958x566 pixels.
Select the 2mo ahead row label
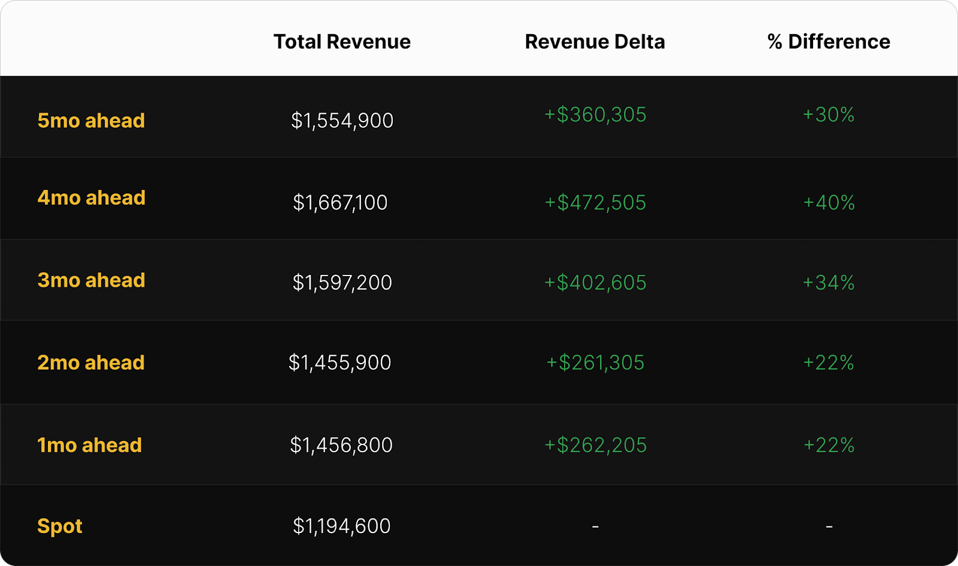click(91, 362)
